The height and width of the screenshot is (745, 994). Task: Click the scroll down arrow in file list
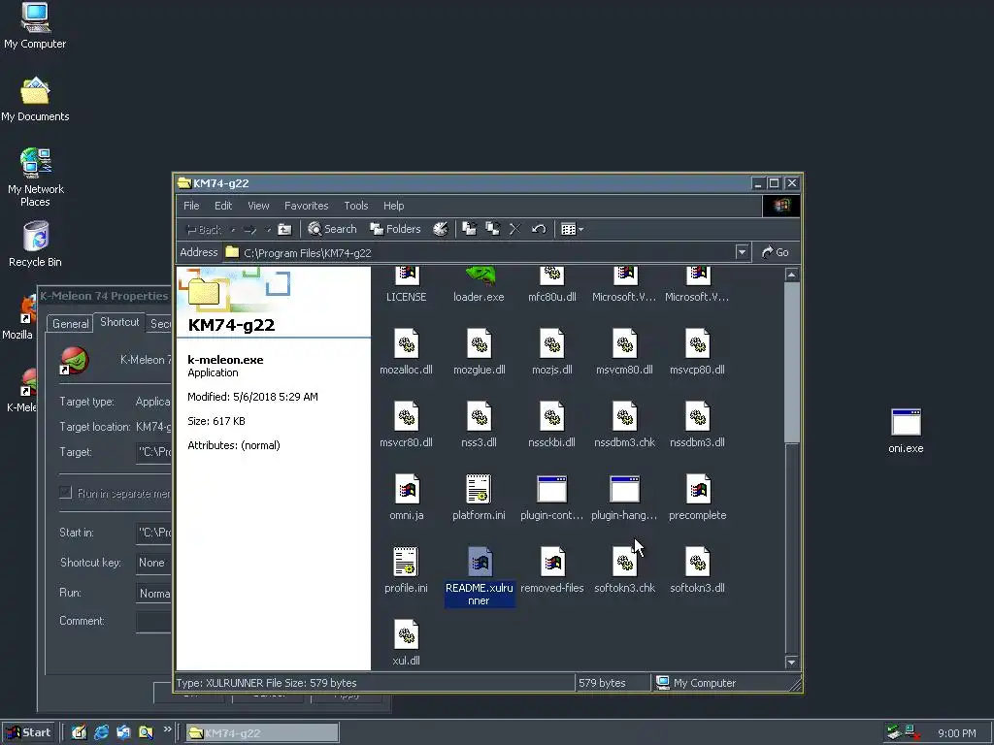(x=791, y=662)
